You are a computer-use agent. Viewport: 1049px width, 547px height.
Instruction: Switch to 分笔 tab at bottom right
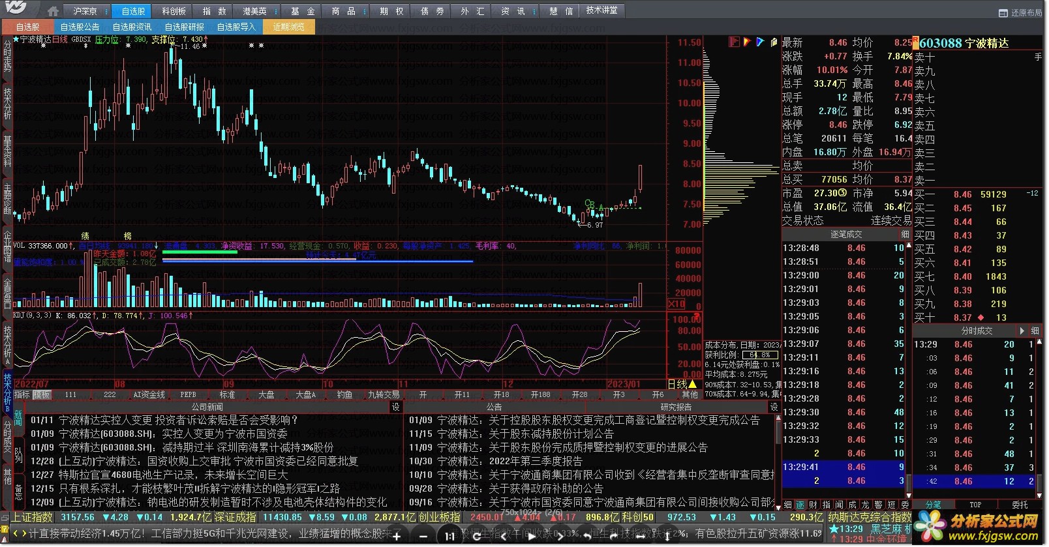(x=934, y=505)
